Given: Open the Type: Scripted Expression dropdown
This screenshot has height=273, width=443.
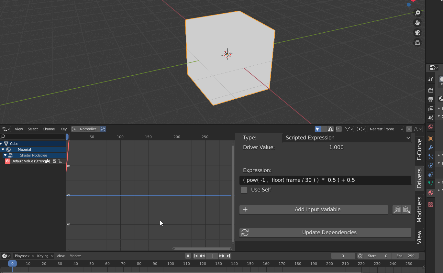Looking at the screenshot, I should tap(346, 137).
